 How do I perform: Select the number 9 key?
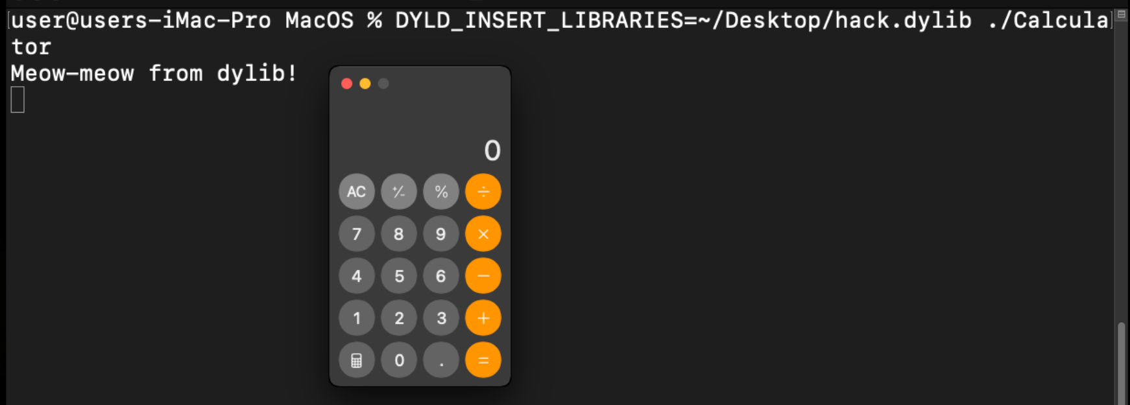tap(441, 234)
